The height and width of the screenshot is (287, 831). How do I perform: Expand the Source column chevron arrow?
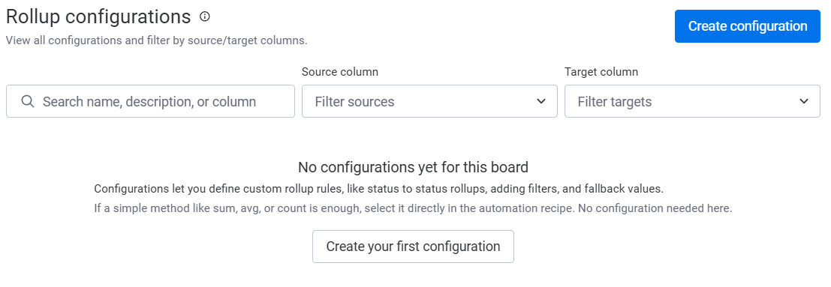pos(541,101)
